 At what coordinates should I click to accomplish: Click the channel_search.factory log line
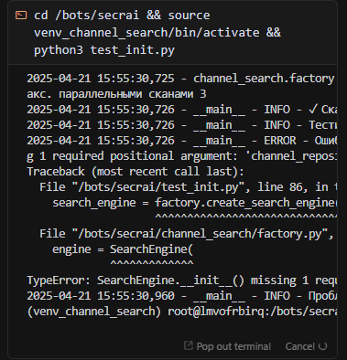[x=181, y=79]
